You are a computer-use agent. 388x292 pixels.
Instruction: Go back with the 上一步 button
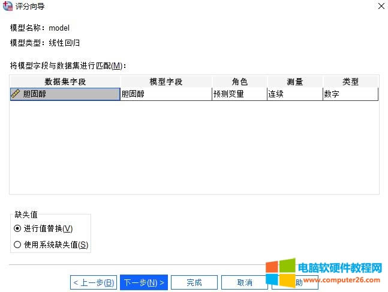click(94, 282)
